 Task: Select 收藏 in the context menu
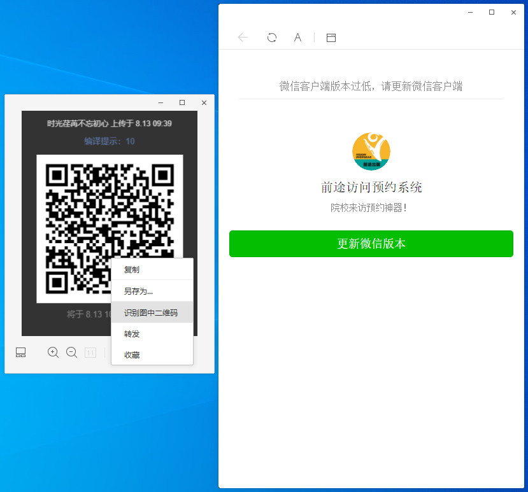tap(152, 355)
